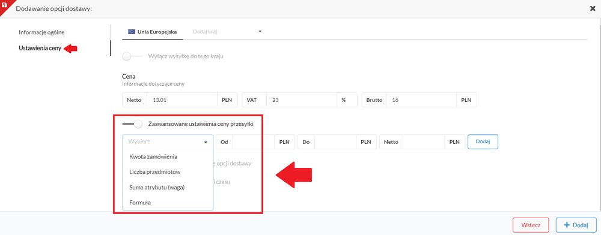
Task: Click the Od amount input field
Action: point(254,141)
